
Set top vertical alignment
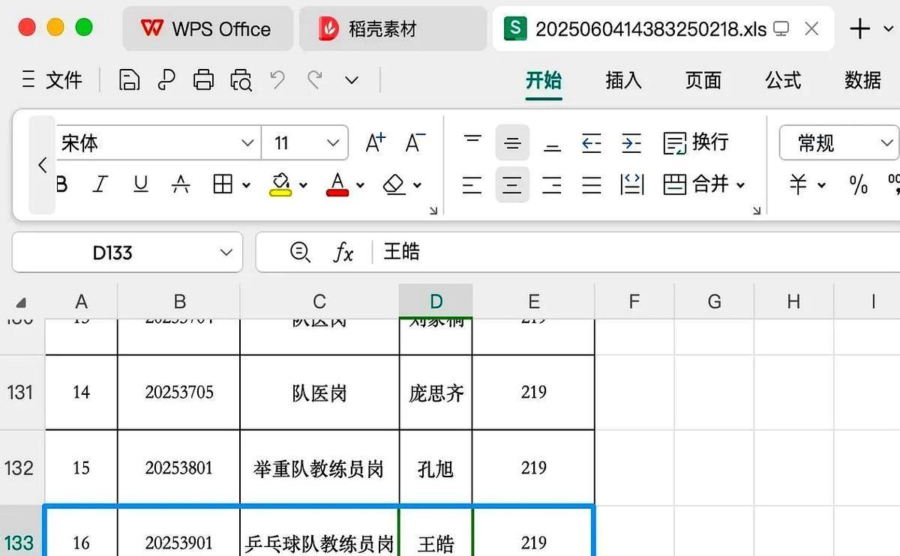click(472, 142)
